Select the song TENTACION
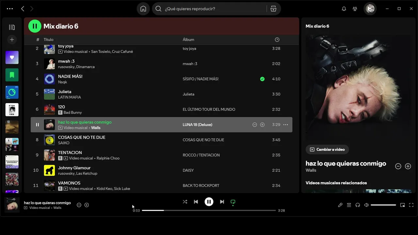Screen dimensions: 418x235 tap(70, 153)
